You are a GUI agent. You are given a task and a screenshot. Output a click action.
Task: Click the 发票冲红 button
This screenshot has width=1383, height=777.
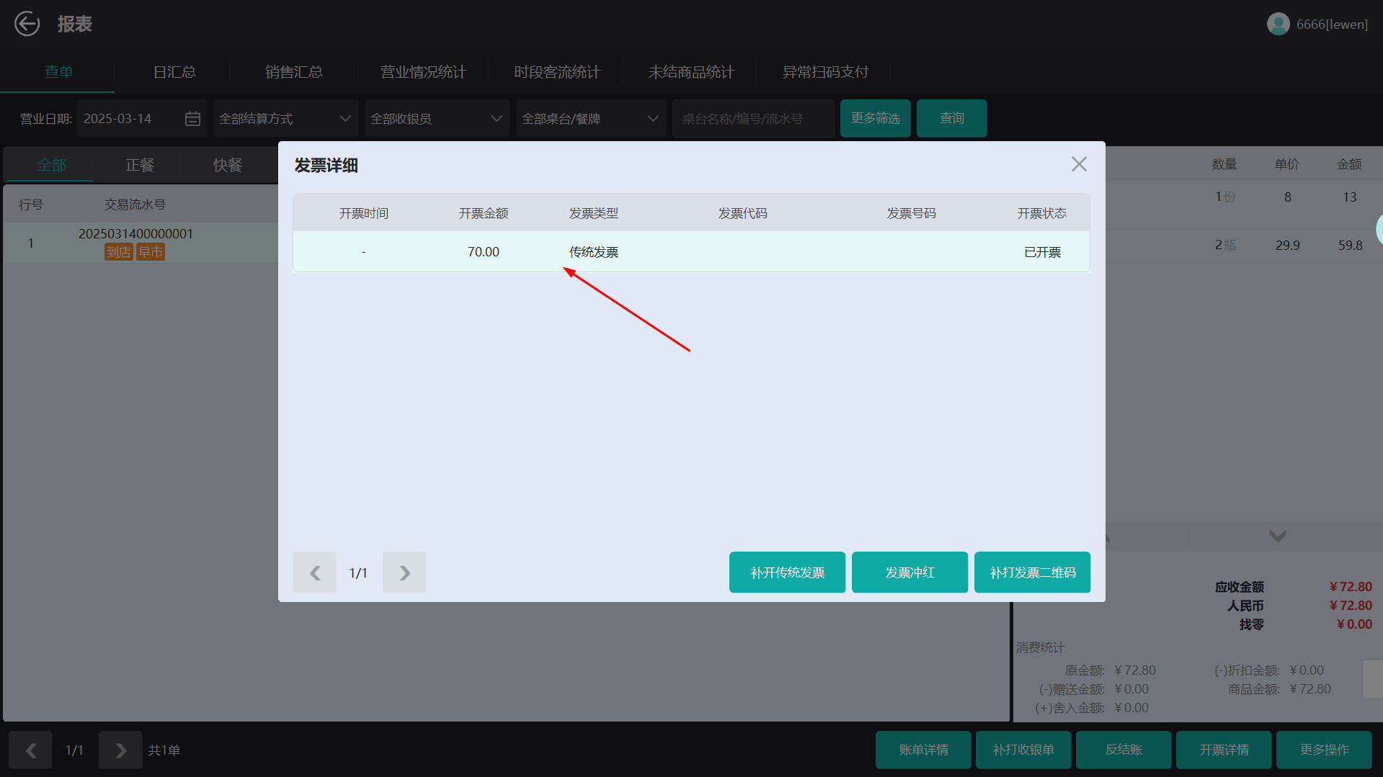pos(909,572)
